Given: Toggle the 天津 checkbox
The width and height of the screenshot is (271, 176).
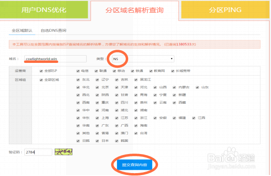Looking at the screenshot, I should 116,87.
